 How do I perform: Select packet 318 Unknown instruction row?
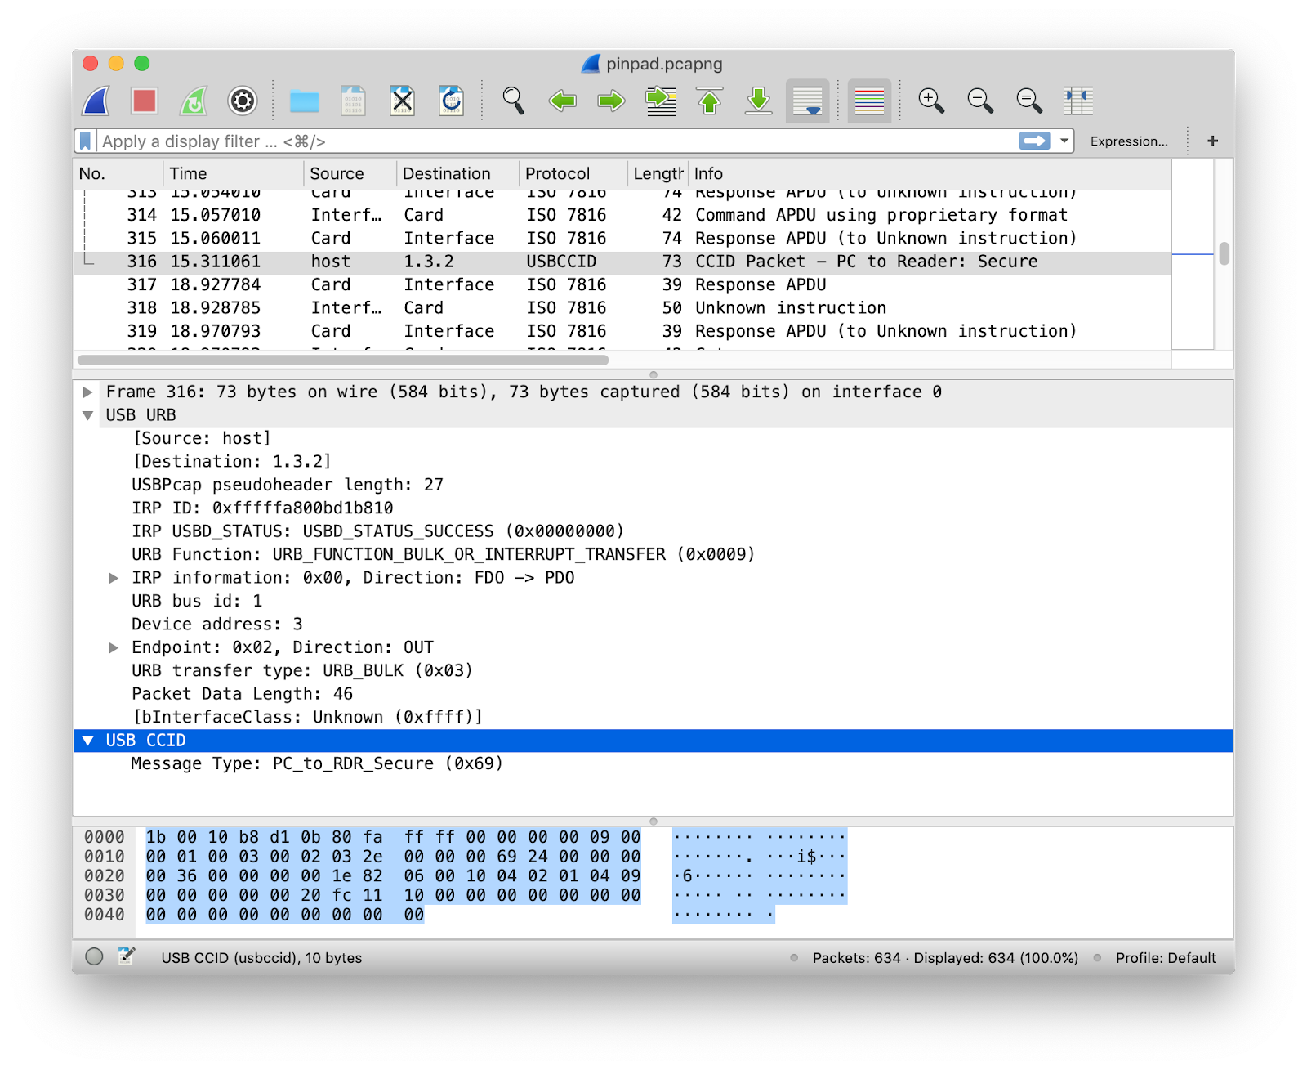(622, 308)
